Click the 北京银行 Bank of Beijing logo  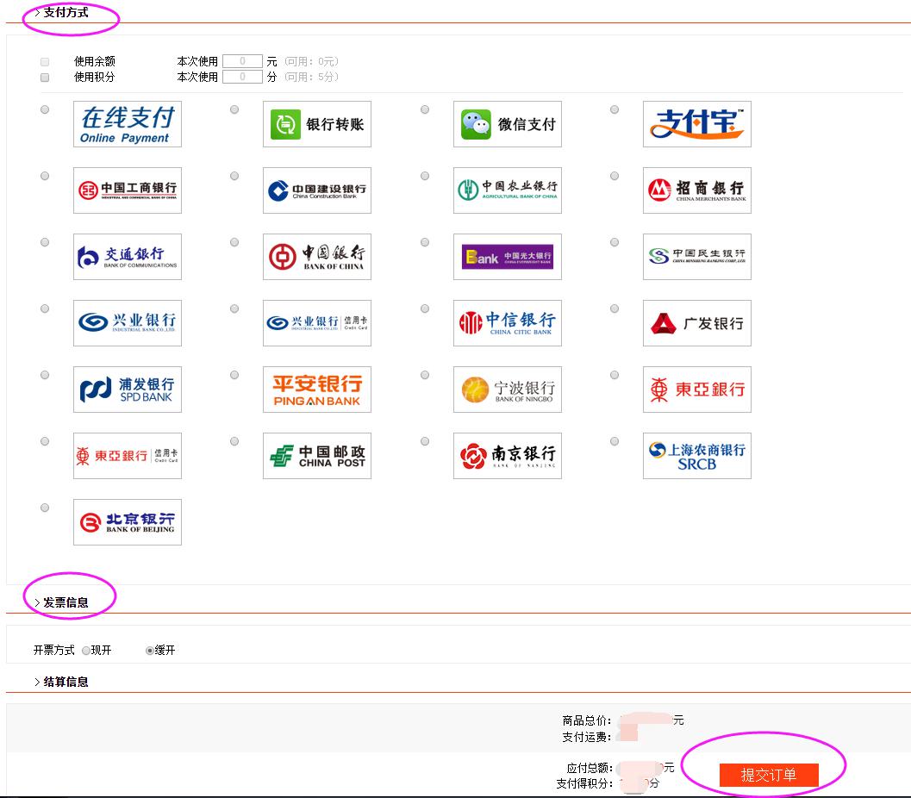128,521
